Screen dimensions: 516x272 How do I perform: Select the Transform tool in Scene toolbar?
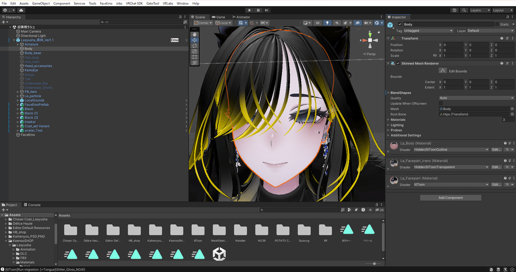click(194, 62)
